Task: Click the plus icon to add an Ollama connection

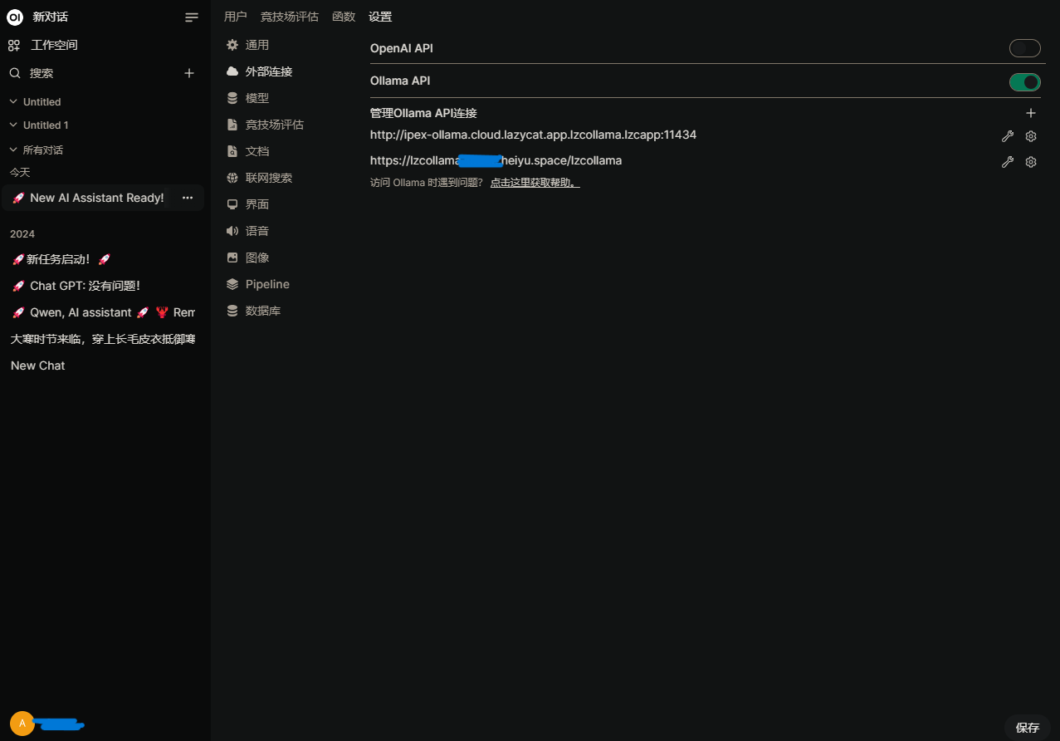Action: pos(1031,113)
